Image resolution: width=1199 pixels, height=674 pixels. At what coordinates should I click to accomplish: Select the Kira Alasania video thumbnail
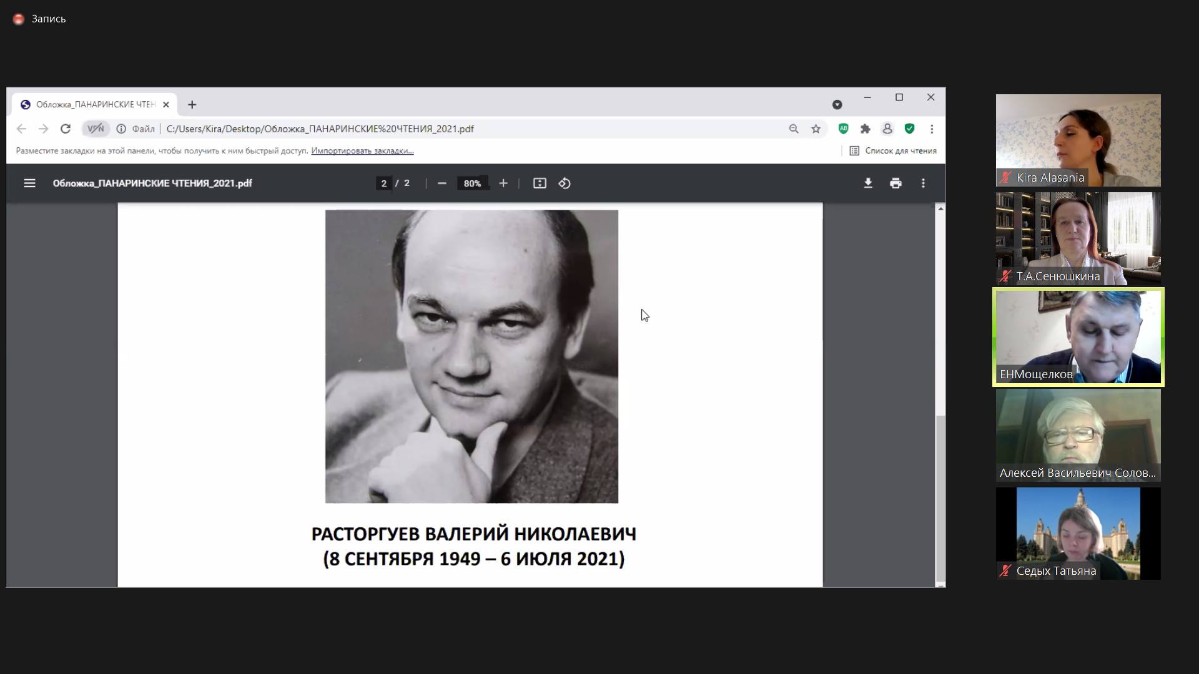click(1078, 140)
